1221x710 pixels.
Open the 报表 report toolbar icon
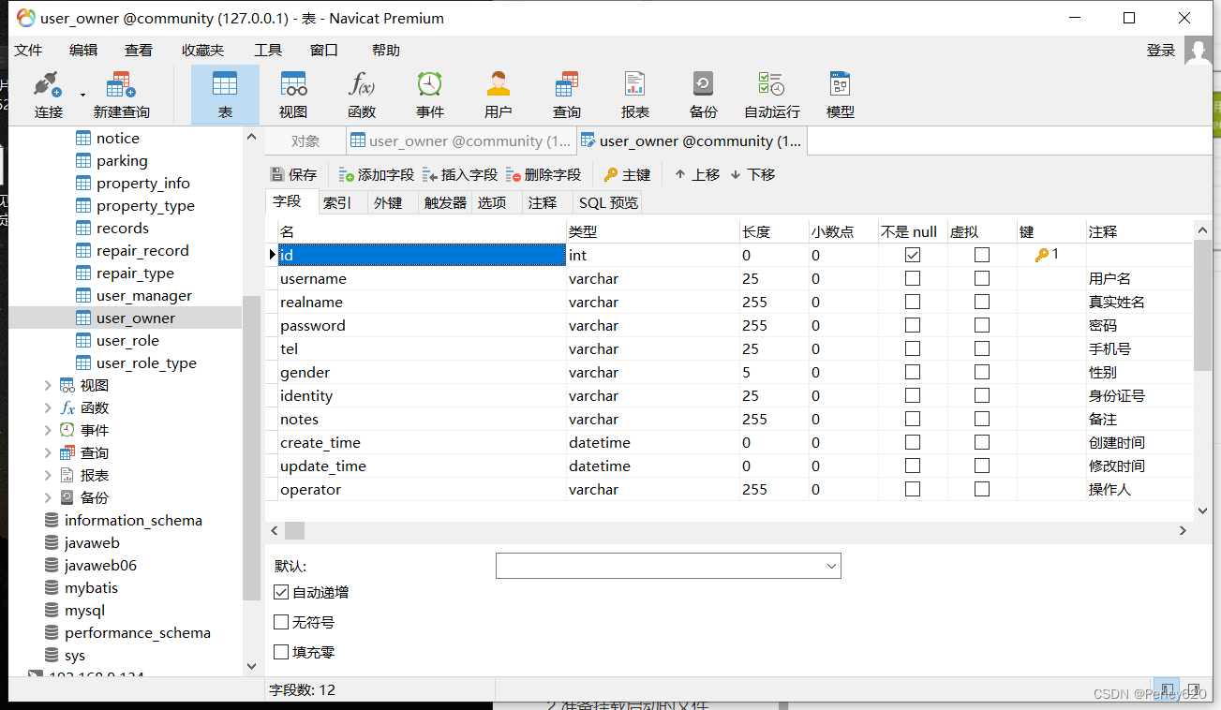tap(635, 96)
